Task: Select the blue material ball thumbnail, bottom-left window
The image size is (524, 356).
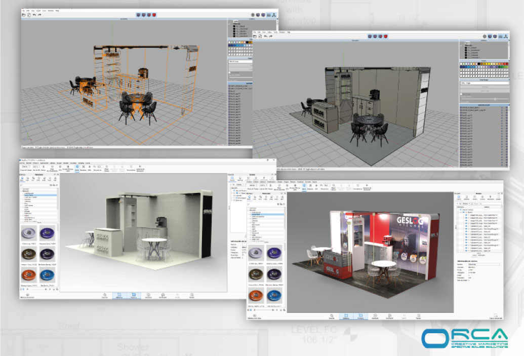Action: 47,275
